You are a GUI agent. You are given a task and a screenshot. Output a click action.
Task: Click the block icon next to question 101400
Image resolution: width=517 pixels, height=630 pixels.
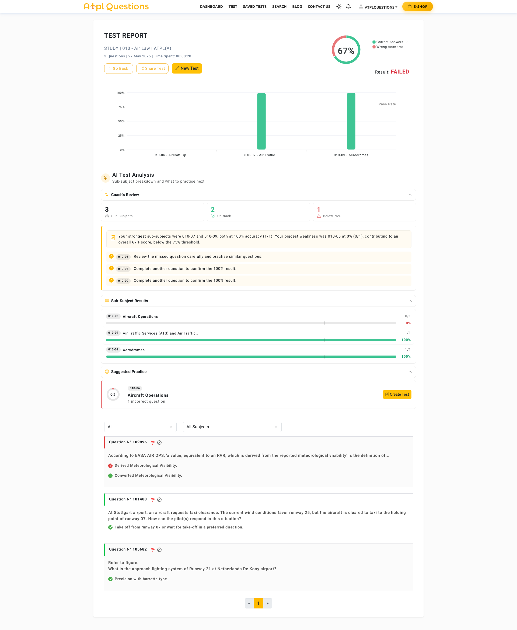pos(159,500)
